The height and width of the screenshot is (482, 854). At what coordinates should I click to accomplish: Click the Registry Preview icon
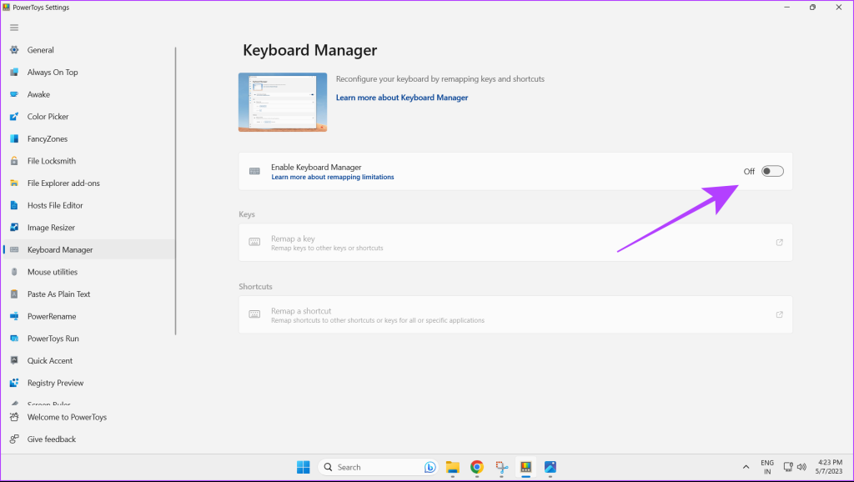point(14,383)
